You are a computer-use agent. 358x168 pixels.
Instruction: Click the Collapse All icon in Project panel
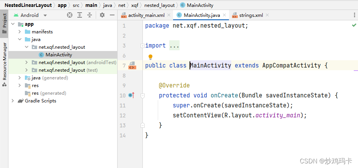(89, 15)
